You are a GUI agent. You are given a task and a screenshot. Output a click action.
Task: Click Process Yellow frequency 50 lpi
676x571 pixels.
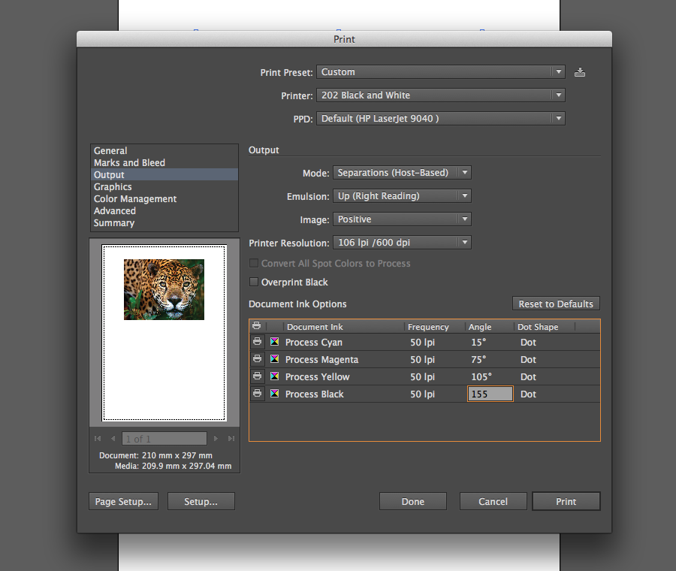tap(422, 376)
